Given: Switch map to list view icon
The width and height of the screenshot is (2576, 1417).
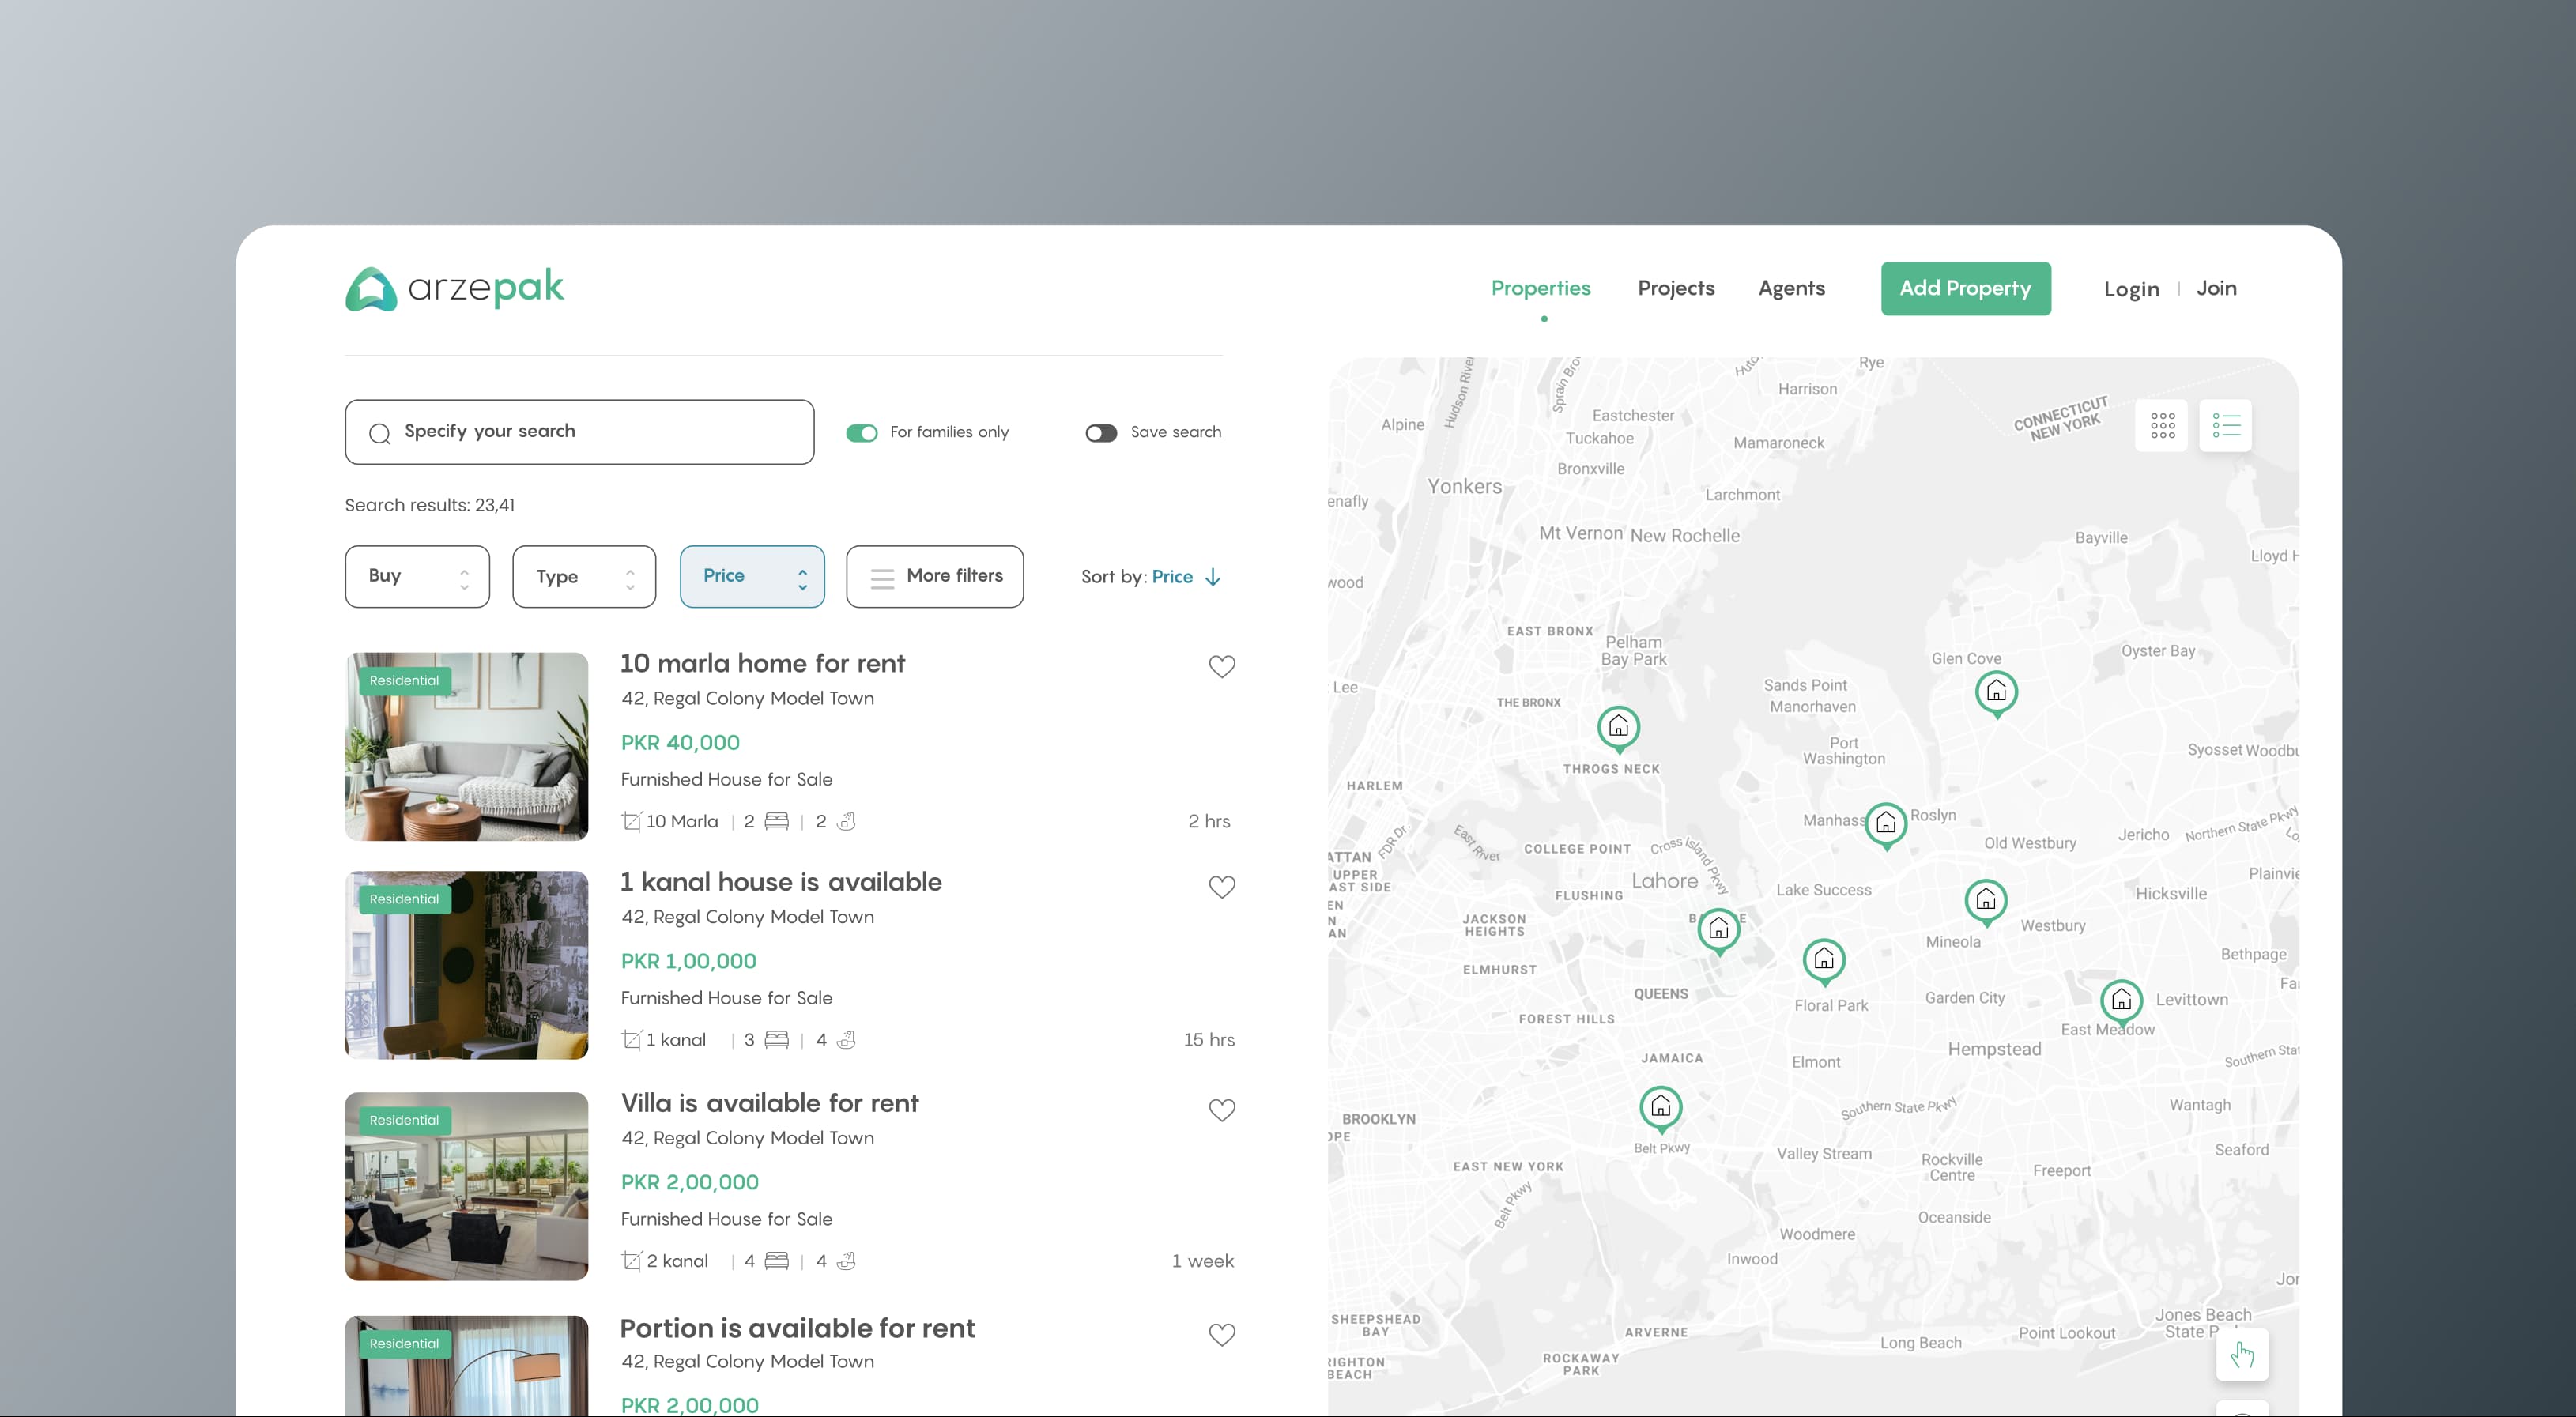Looking at the screenshot, I should click(2225, 425).
